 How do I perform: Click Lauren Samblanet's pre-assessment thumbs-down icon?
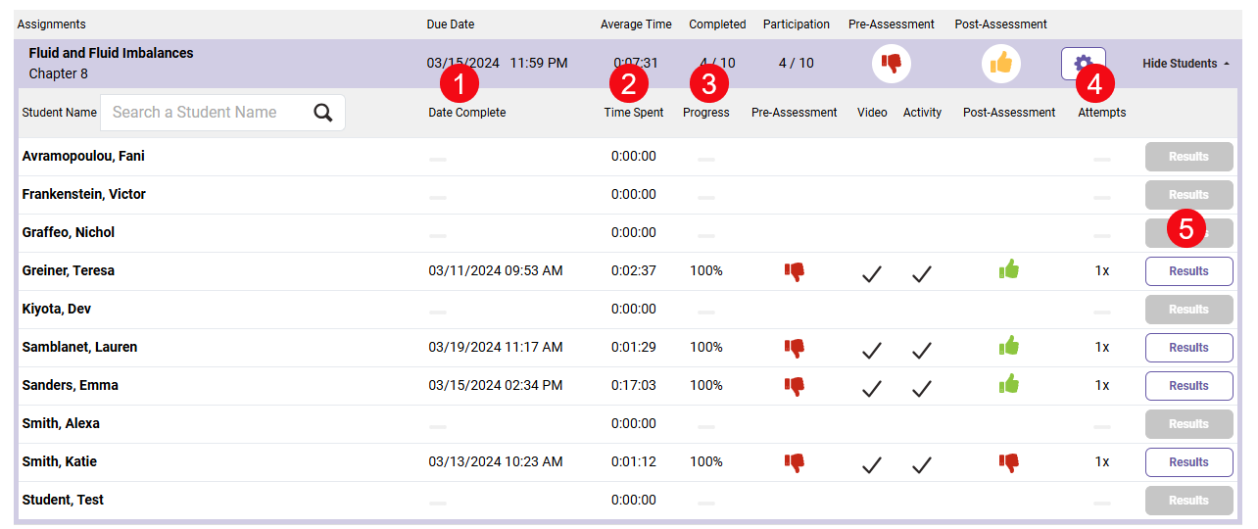tap(795, 348)
